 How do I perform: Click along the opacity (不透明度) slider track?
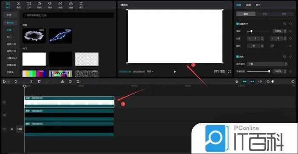pyautogui.click(x=258, y=71)
